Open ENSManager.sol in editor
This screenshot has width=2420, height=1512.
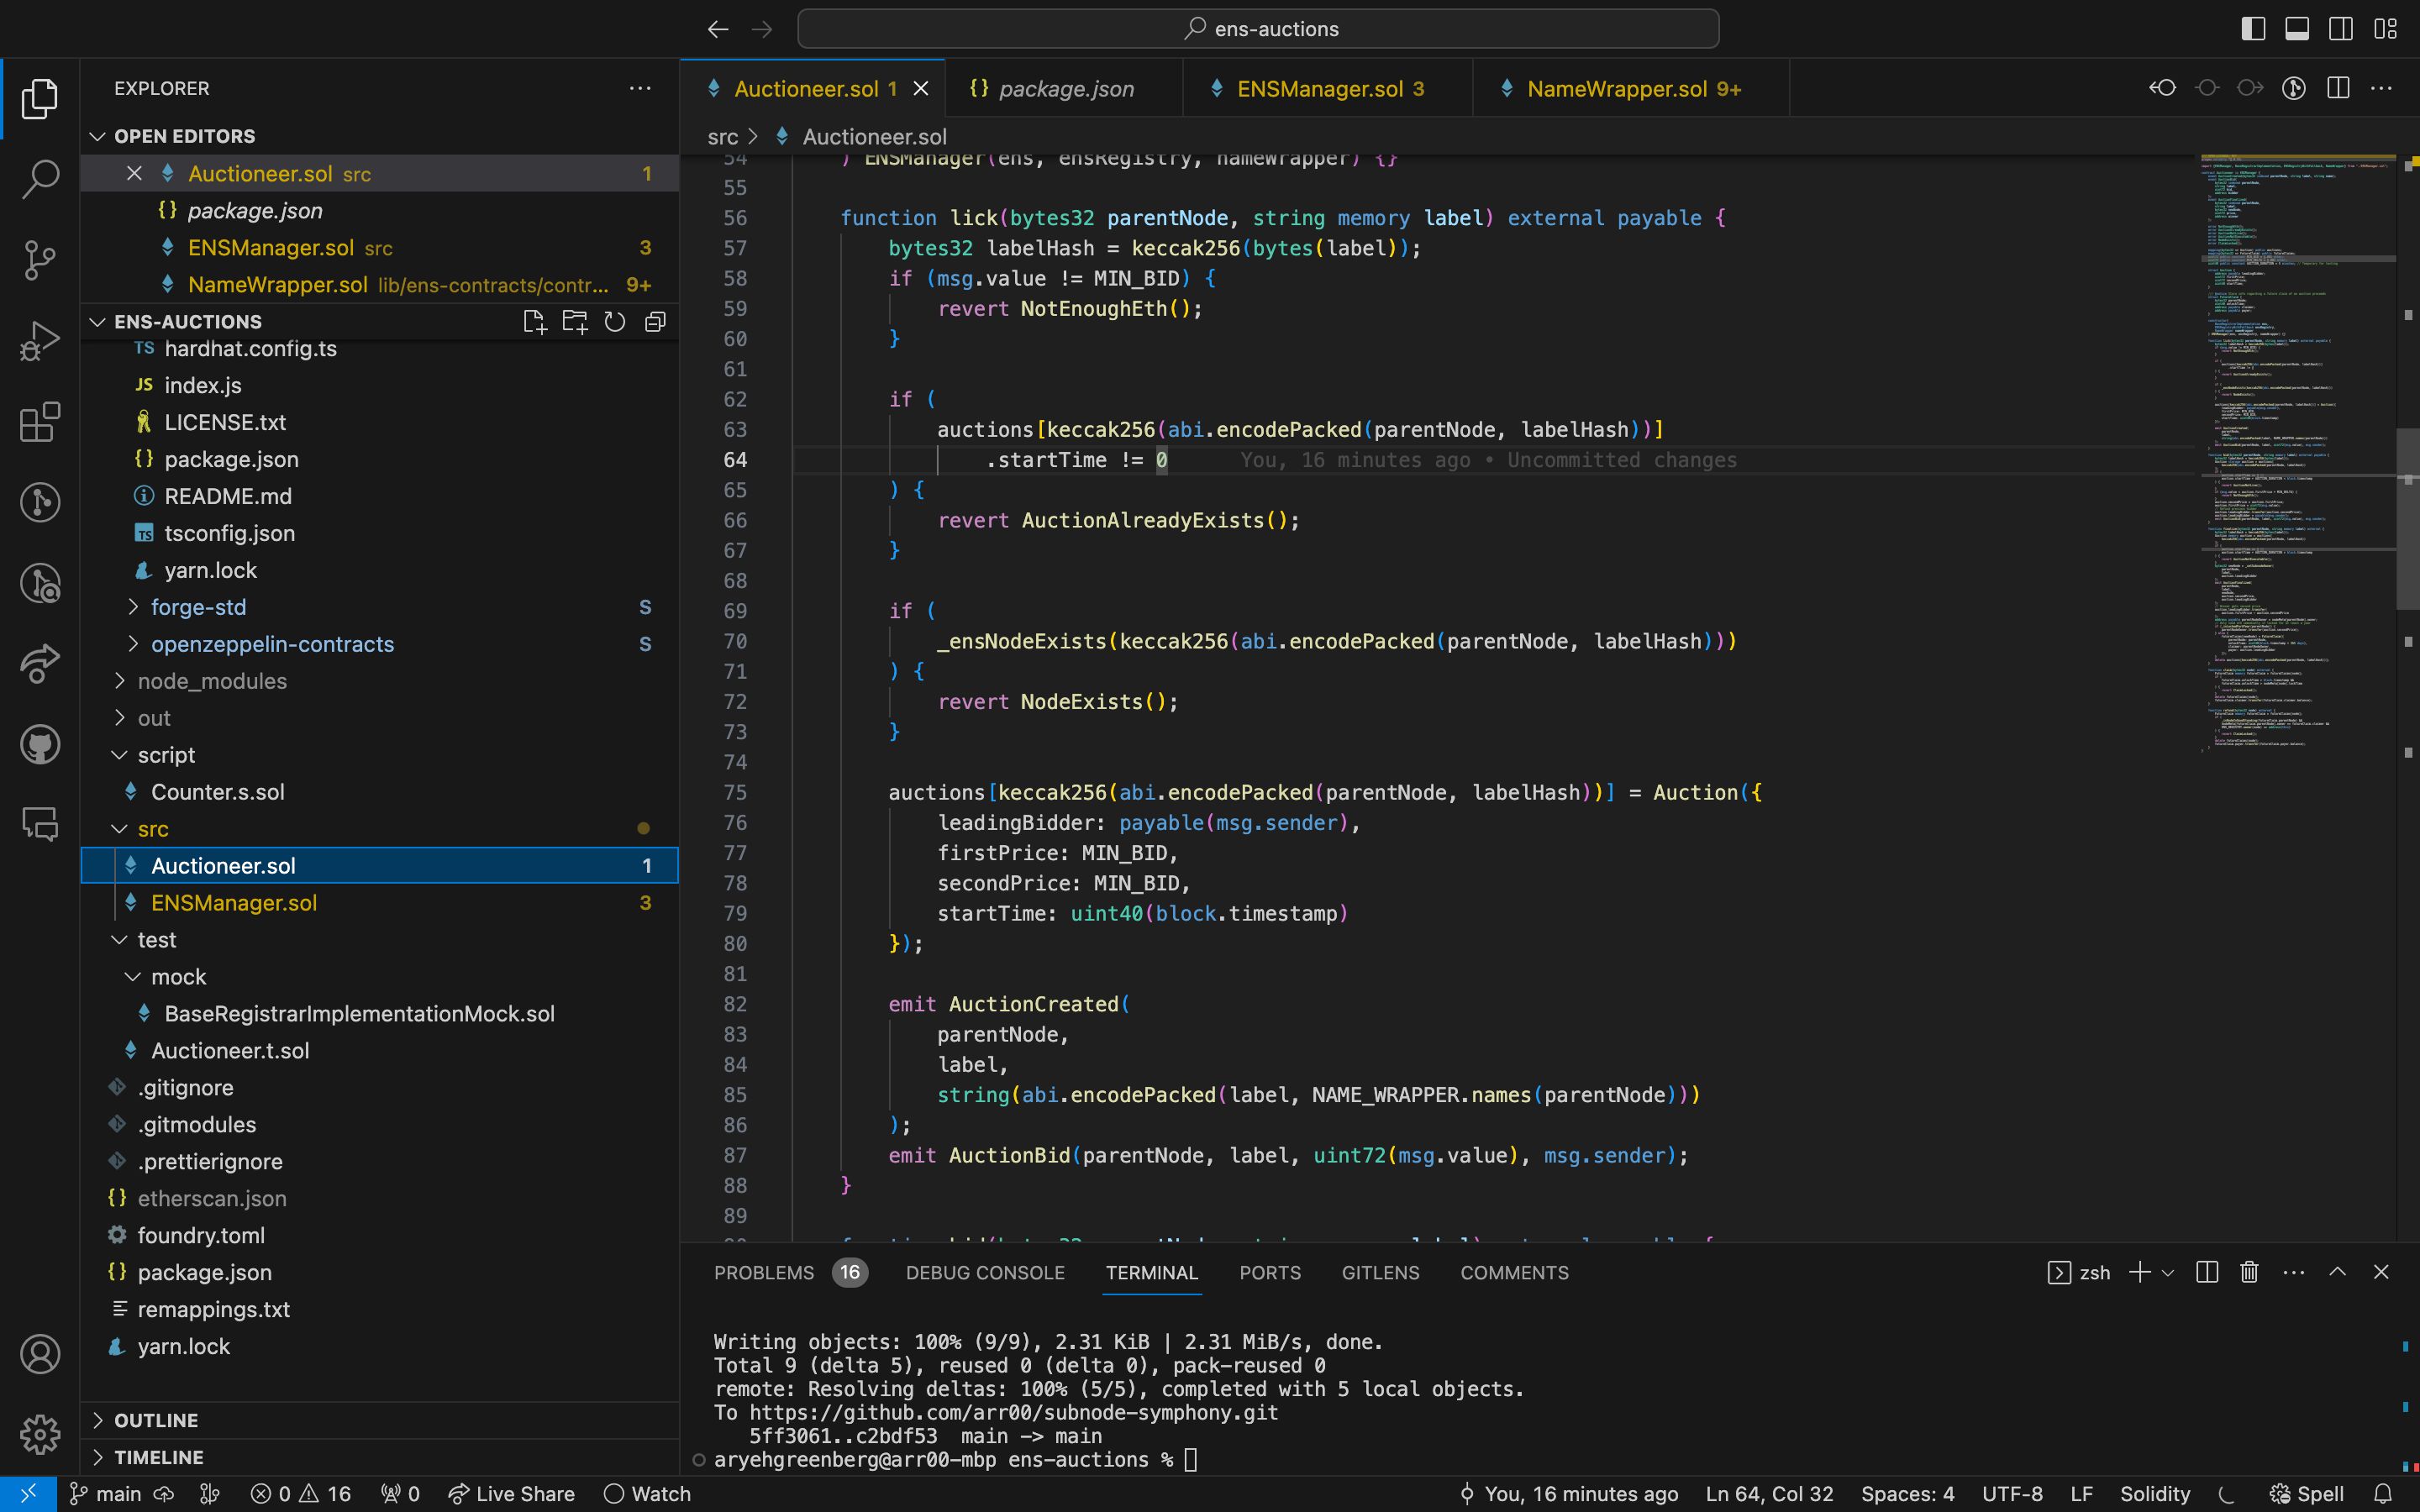click(x=234, y=902)
